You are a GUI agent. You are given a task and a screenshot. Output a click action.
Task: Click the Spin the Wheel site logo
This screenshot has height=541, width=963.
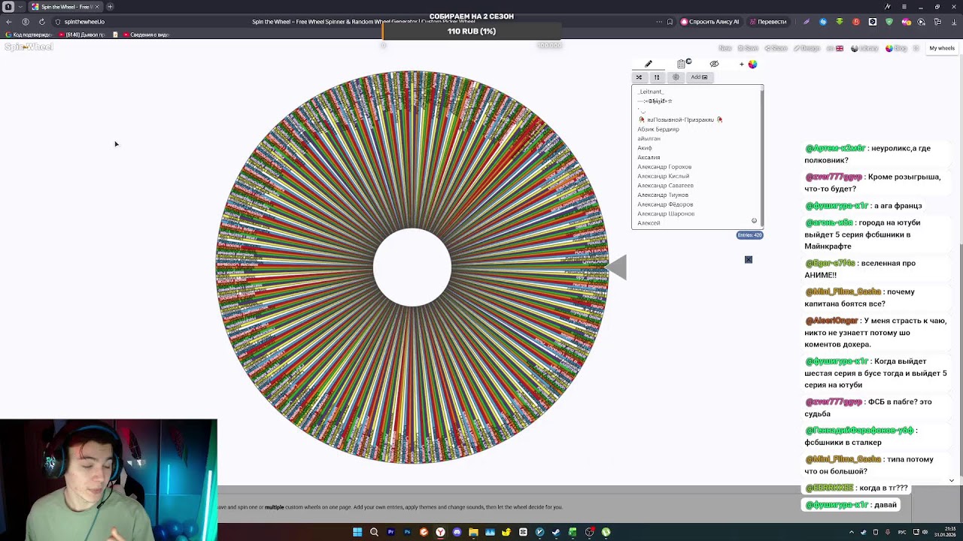click(x=29, y=47)
